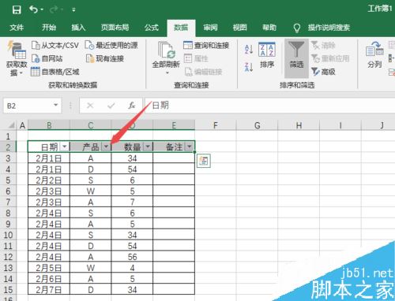Screen dimensions: 395x301
Task: Click cell with quantity 56
Action: (132, 257)
